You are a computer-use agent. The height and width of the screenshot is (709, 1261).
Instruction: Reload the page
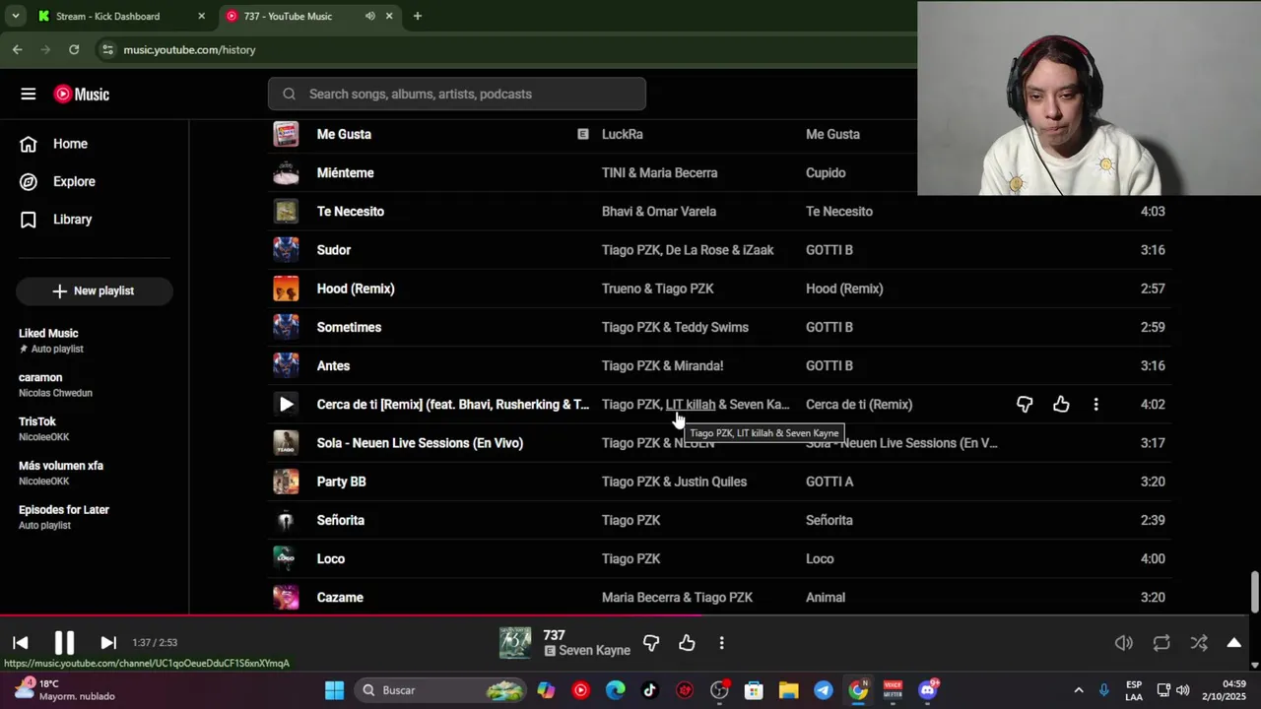click(73, 49)
